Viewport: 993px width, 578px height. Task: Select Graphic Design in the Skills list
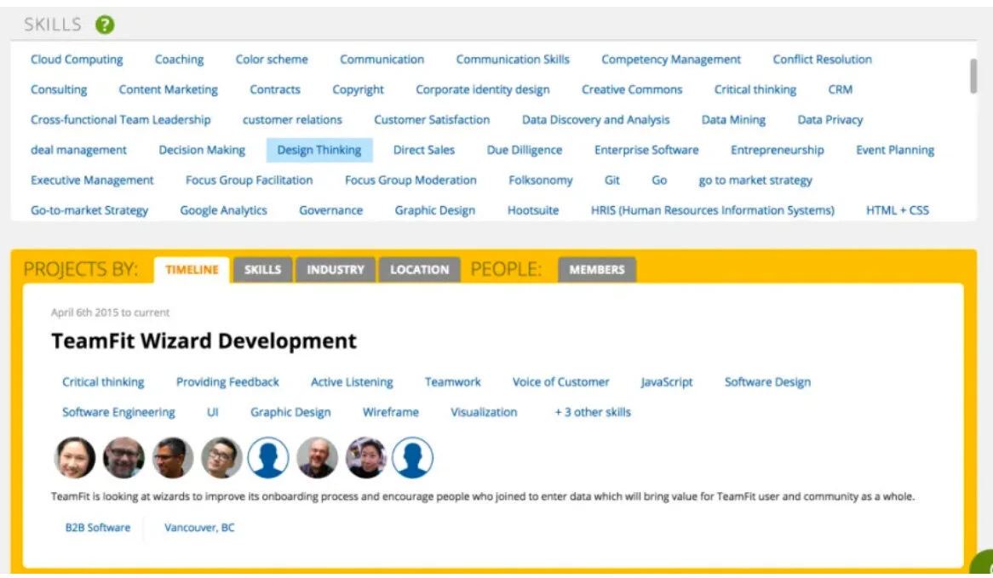point(434,210)
